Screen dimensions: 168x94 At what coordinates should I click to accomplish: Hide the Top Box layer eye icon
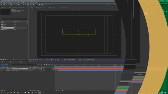click(x=1, y=70)
